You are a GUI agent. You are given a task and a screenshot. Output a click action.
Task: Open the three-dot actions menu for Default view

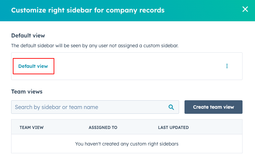(x=227, y=66)
